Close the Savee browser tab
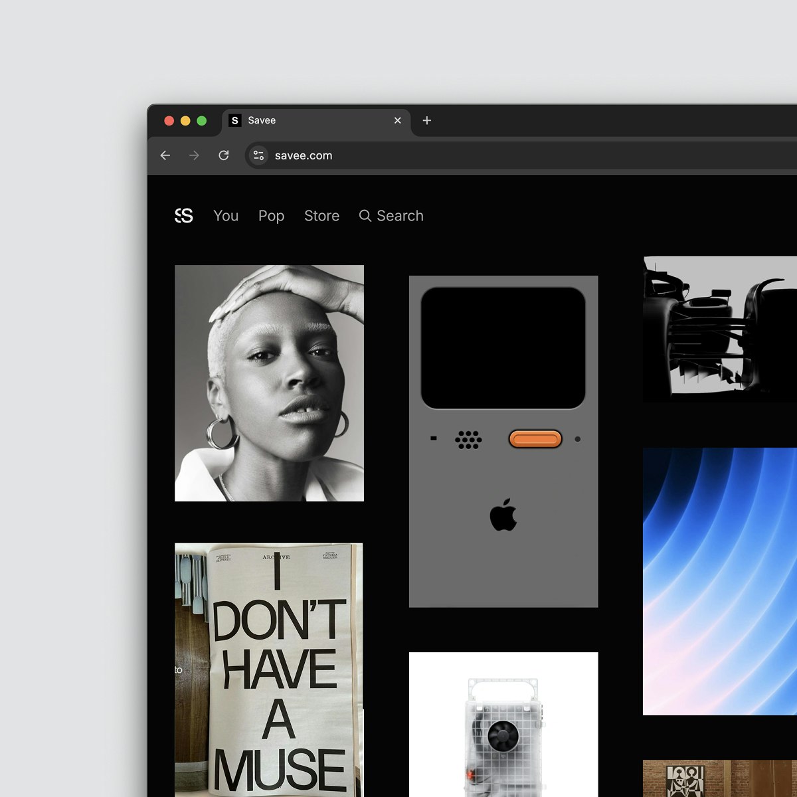 pyautogui.click(x=398, y=120)
